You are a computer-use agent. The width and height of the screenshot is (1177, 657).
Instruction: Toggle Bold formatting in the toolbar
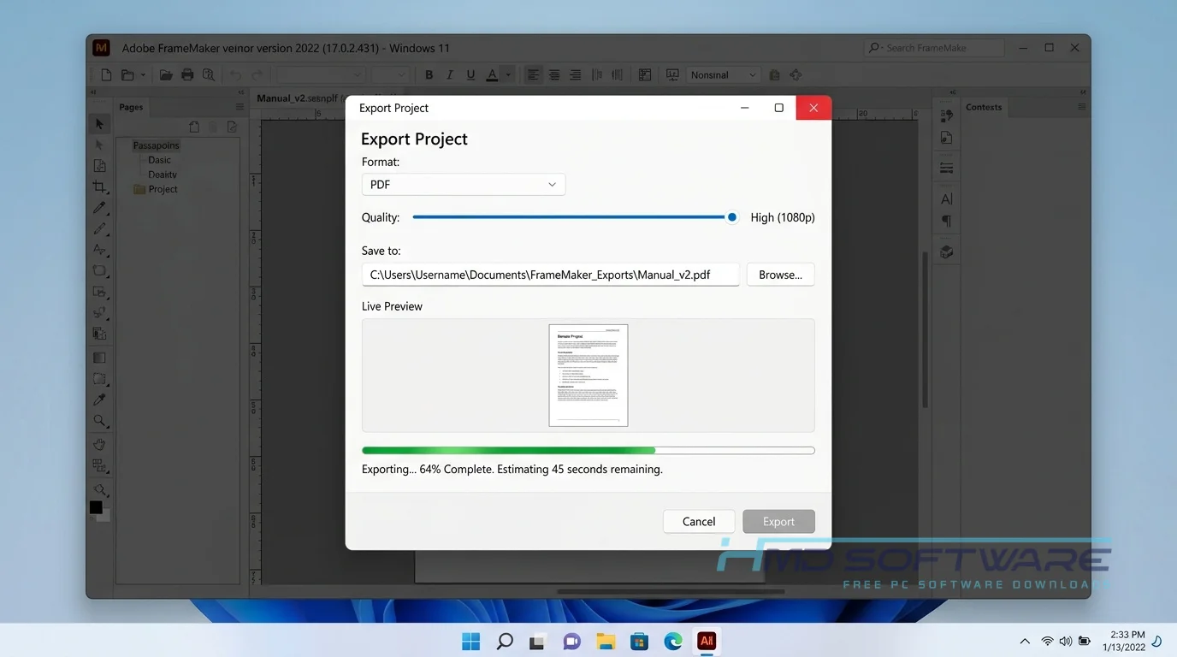(x=429, y=75)
